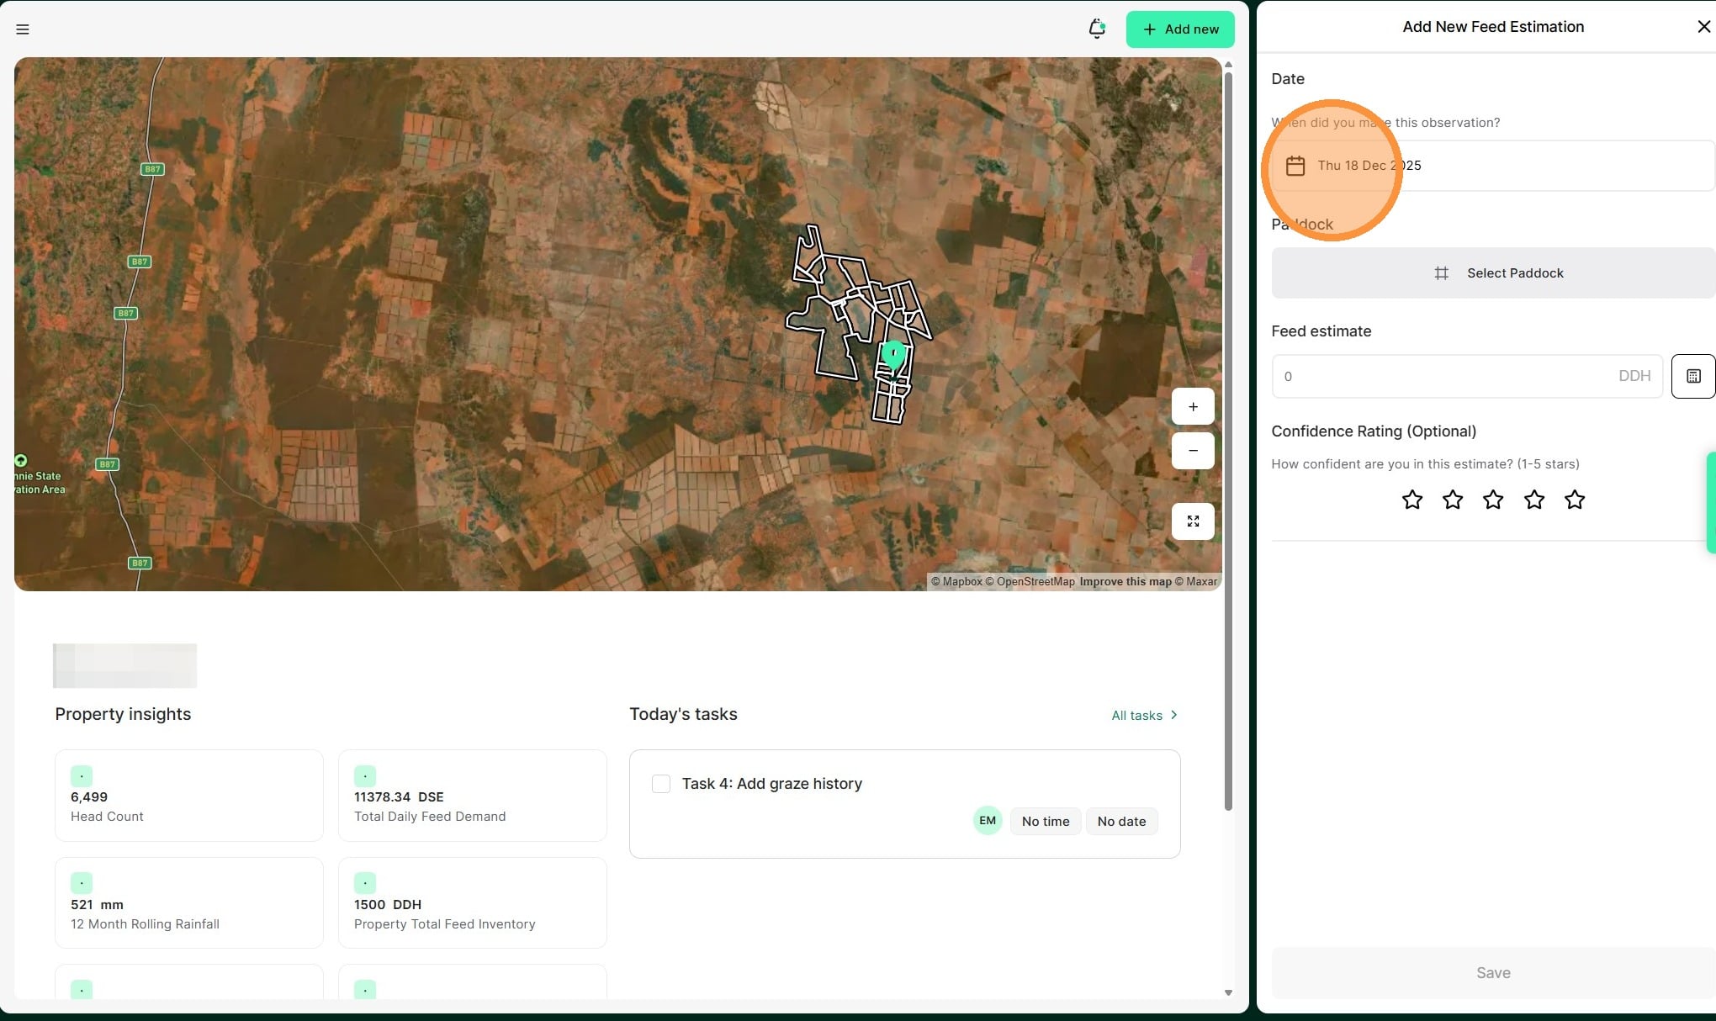Open the hamburger menu

tap(23, 29)
